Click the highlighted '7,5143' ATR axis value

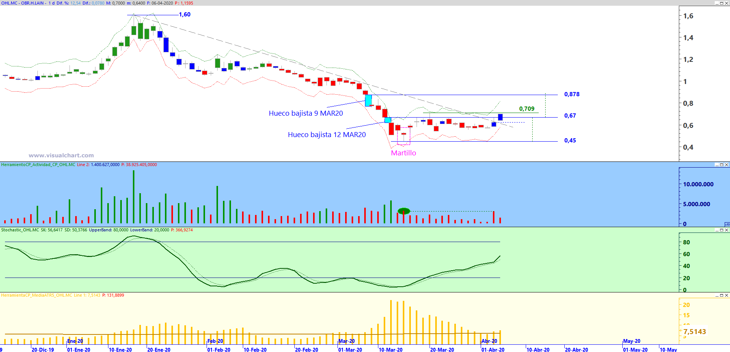click(x=694, y=332)
